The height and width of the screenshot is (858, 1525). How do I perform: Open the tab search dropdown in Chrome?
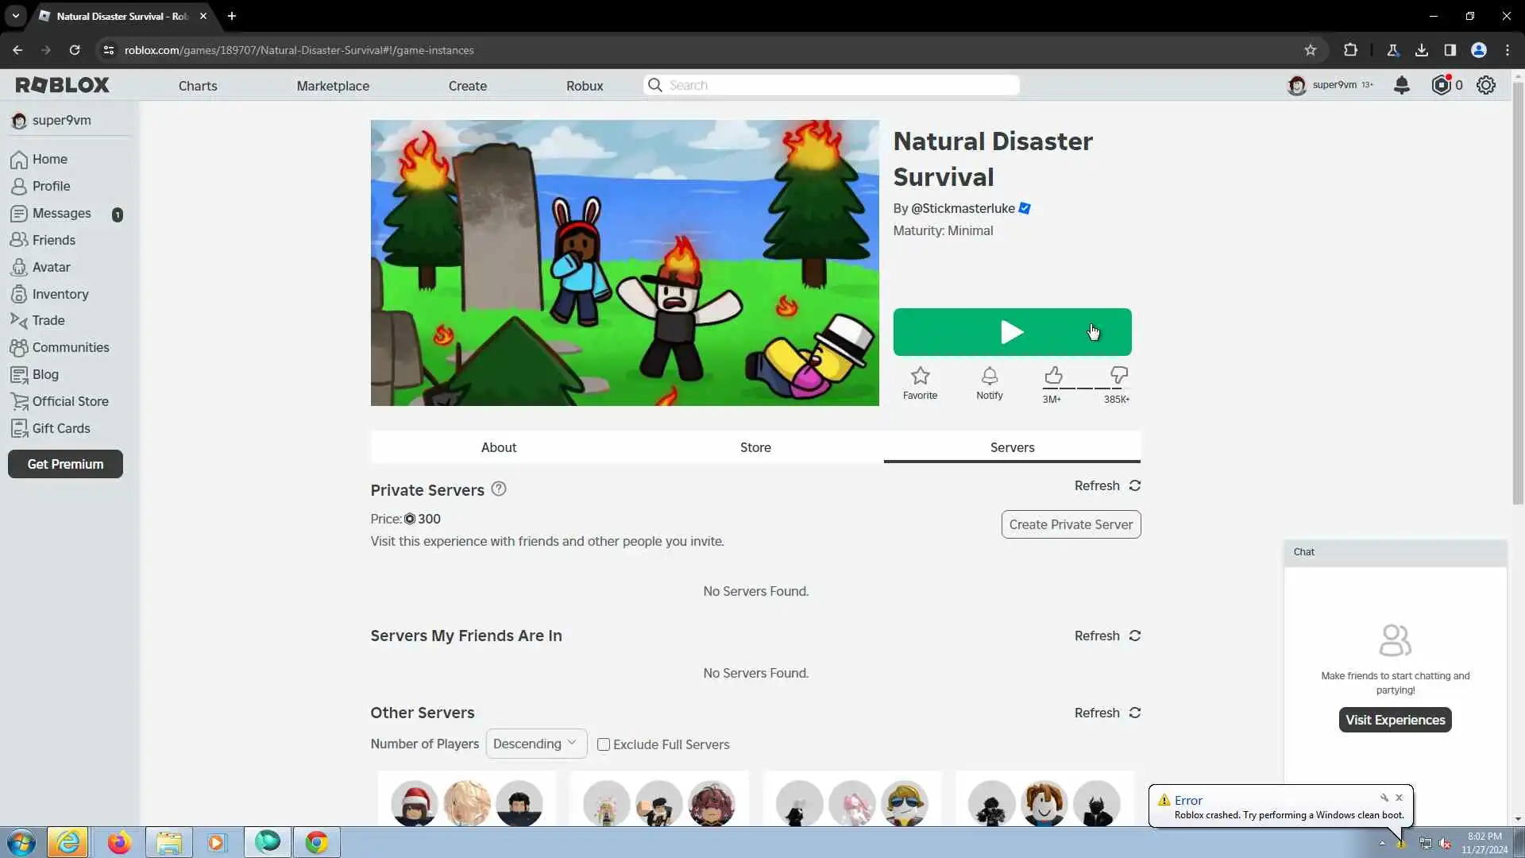click(x=15, y=16)
